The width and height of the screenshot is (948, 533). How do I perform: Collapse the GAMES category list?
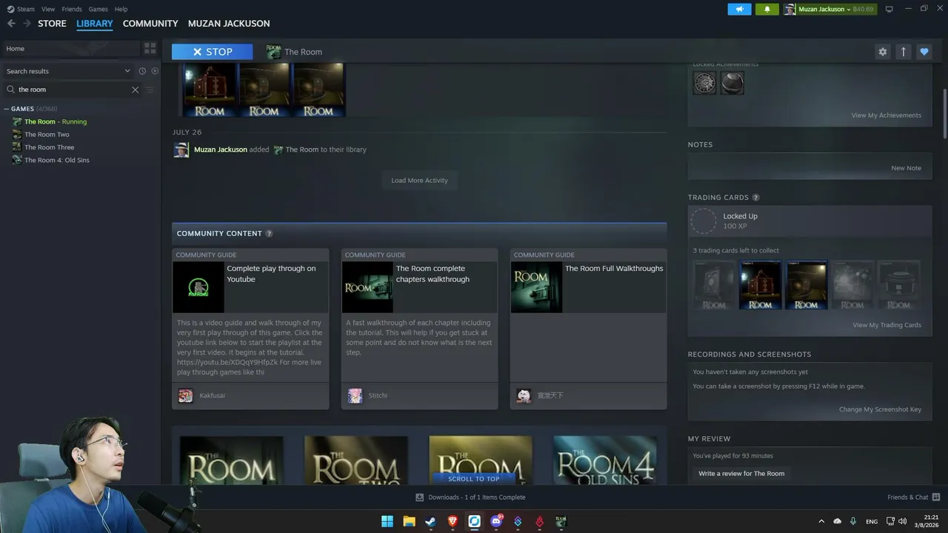coord(7,109)
